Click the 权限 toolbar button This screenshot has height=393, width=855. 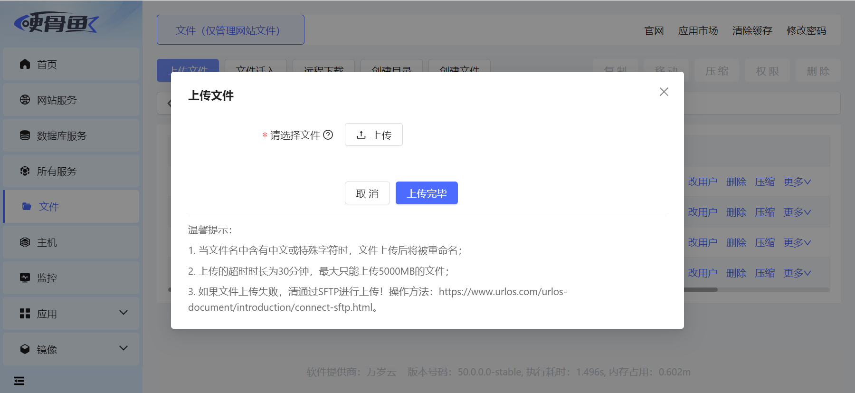point(768,71)
